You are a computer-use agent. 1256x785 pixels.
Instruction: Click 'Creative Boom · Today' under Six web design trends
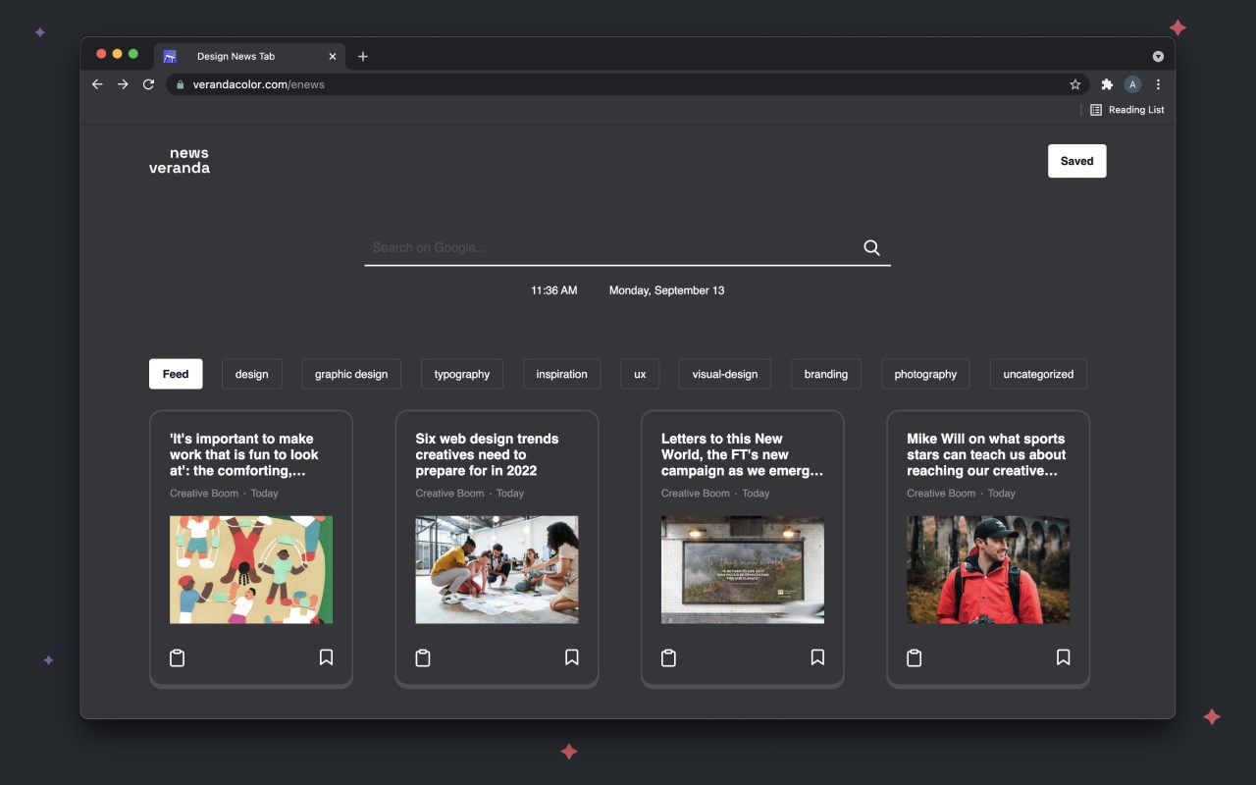pos(470,494)
